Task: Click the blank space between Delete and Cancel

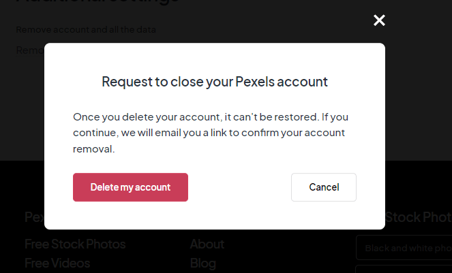Action: click(239, 187)
